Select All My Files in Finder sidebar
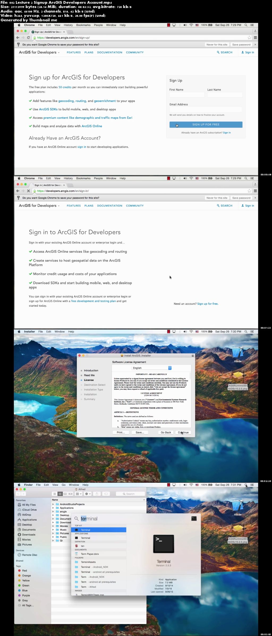Image resolution: width=272 pixels, height=636 pixels. click(x=29, y=505)
